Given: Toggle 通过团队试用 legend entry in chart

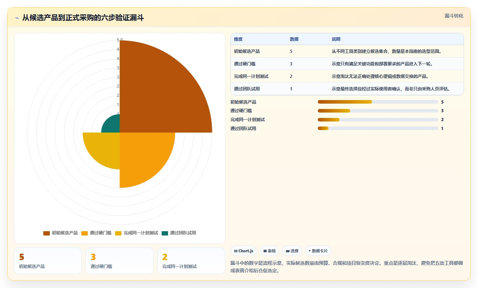Looking at the screenshot, I should point(179,233).
